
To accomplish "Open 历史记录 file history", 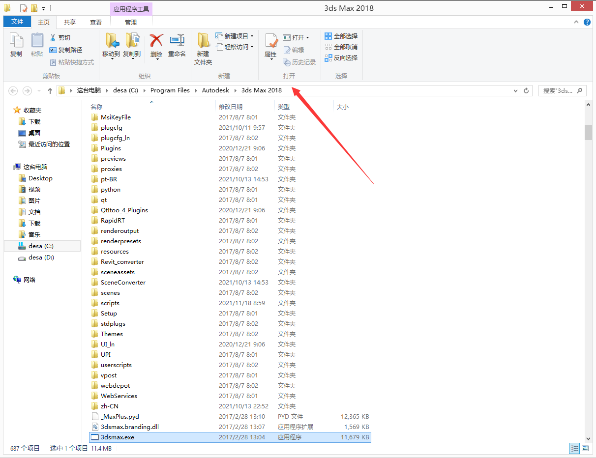I will tap(299, 62).
